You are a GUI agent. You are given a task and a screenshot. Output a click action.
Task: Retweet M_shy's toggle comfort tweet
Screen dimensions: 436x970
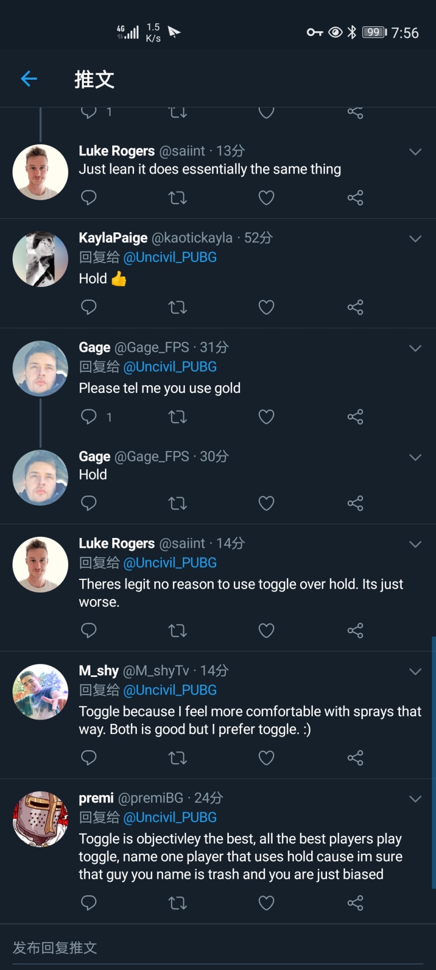click(178, 758)
